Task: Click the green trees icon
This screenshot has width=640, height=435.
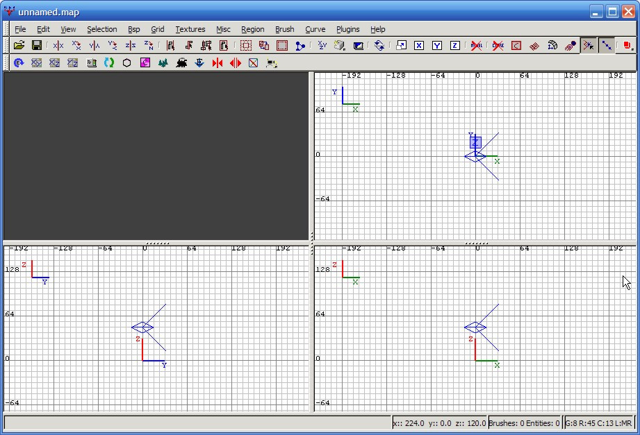Action: click(163, 63)
